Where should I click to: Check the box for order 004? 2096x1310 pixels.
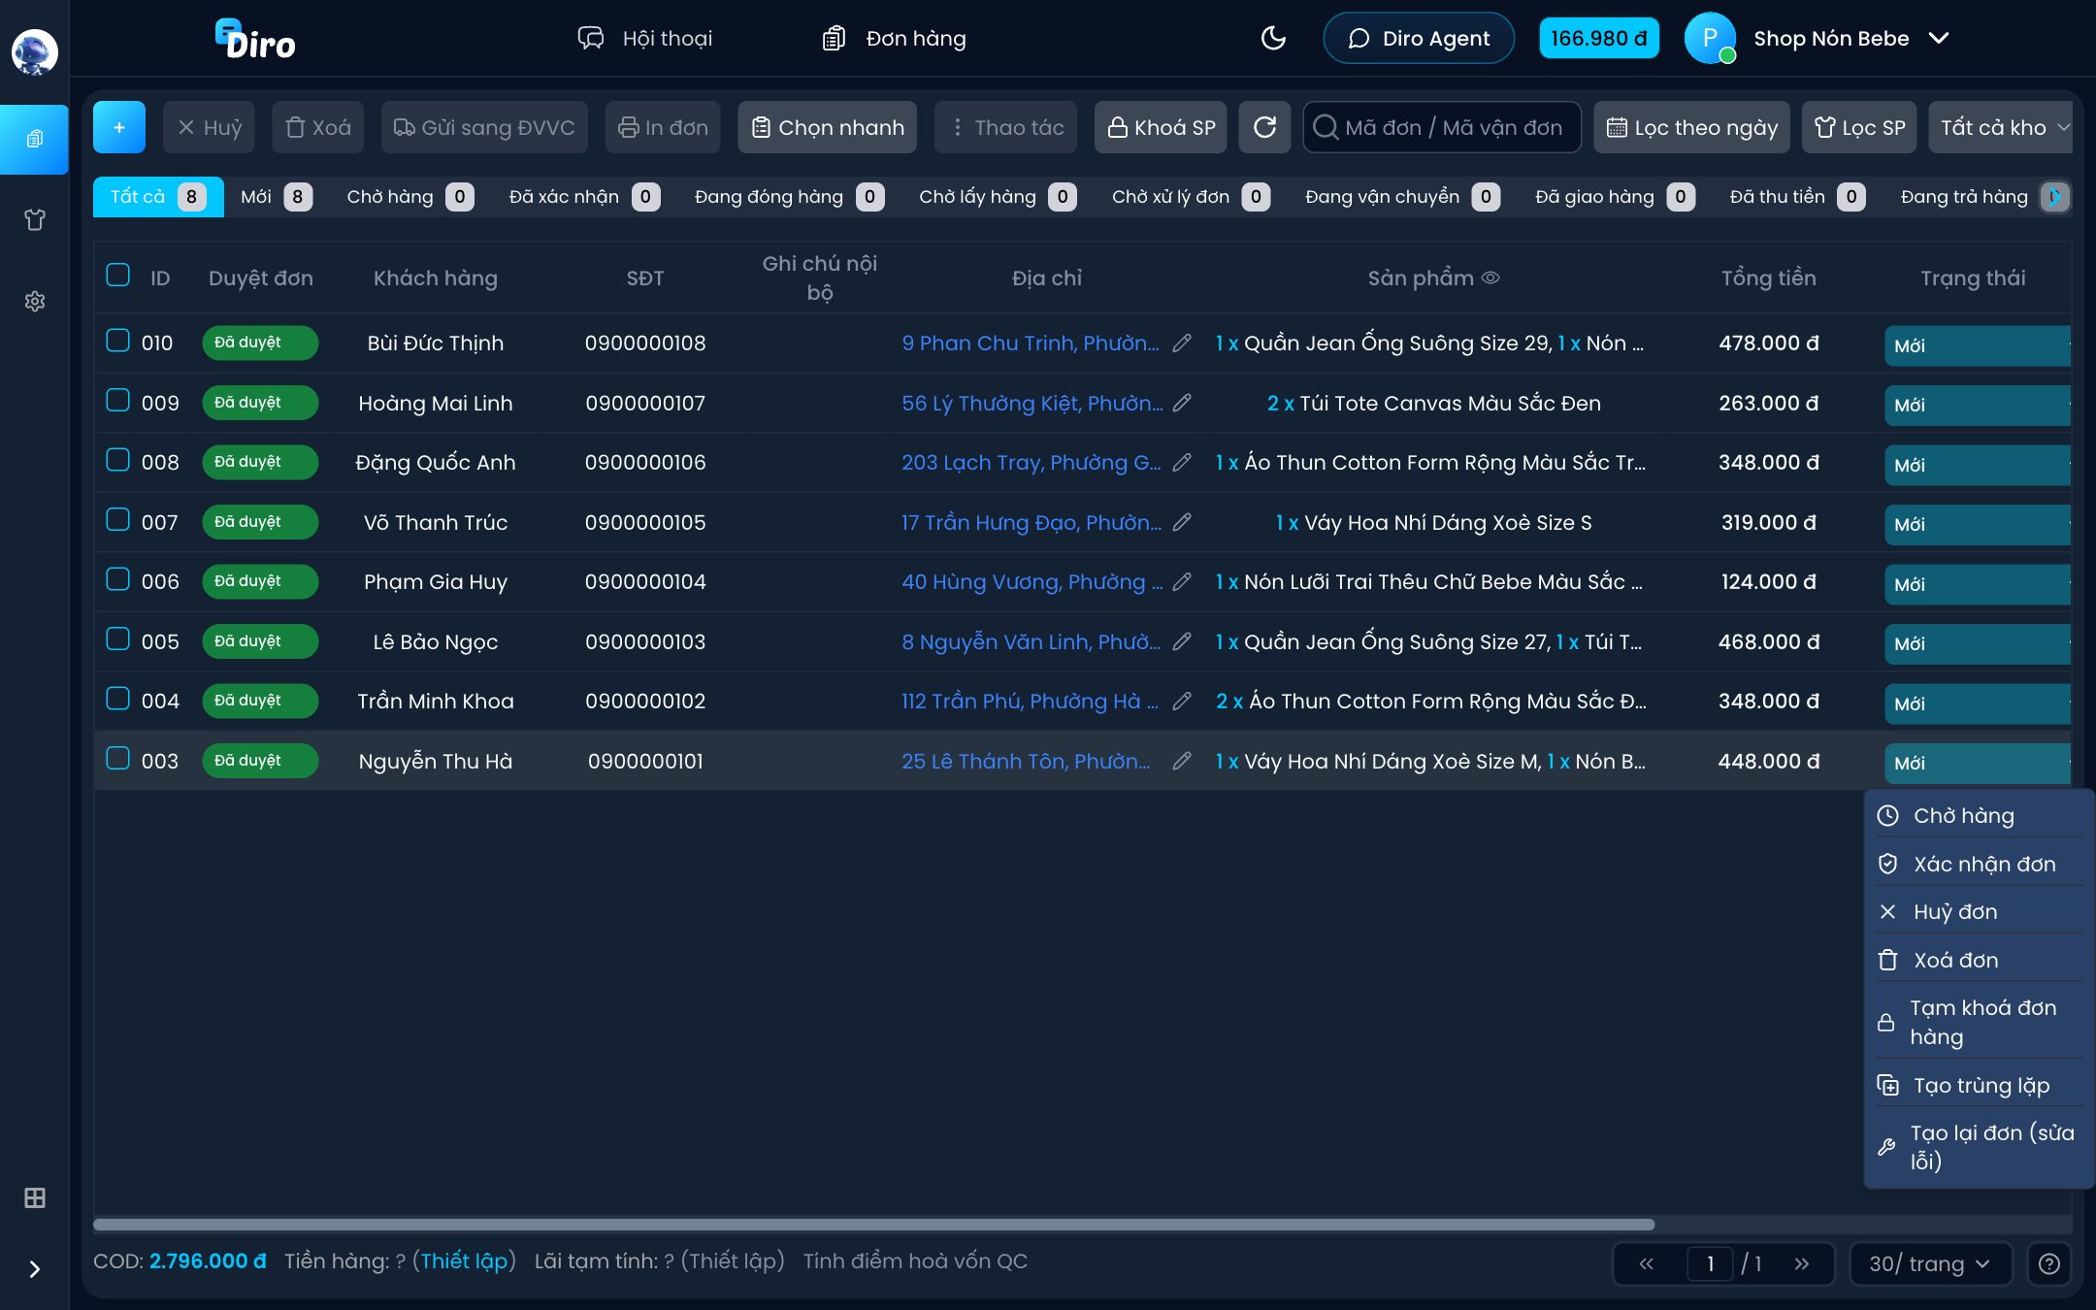pos(117,699)
